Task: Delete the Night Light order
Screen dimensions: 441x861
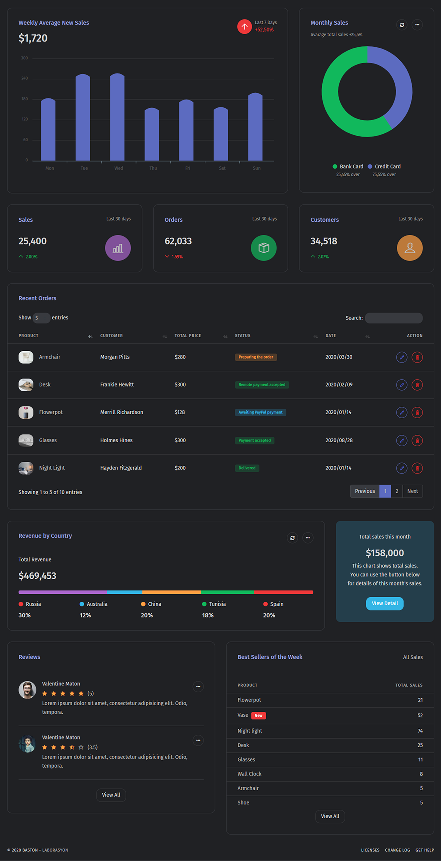Action: point(417,468)
